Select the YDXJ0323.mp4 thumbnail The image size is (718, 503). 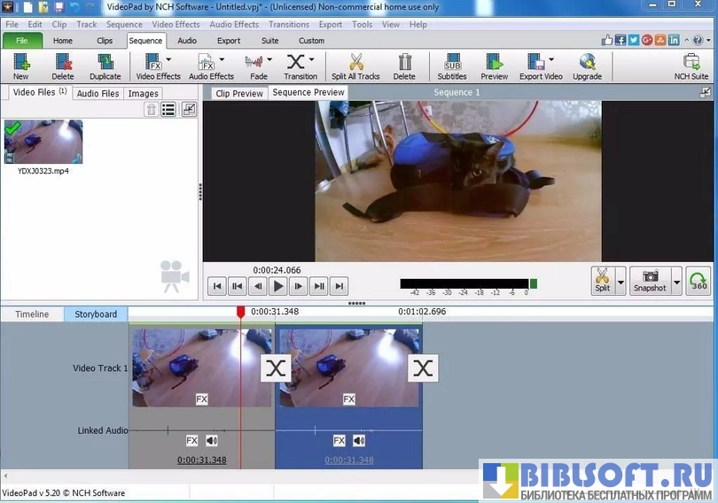[x=43, y=142]
